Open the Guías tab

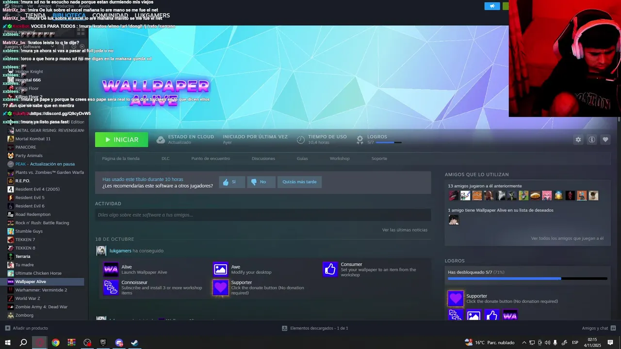tap(302, 159)
